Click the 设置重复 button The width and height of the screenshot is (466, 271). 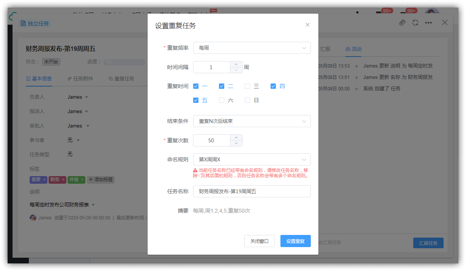pos(296,241)
